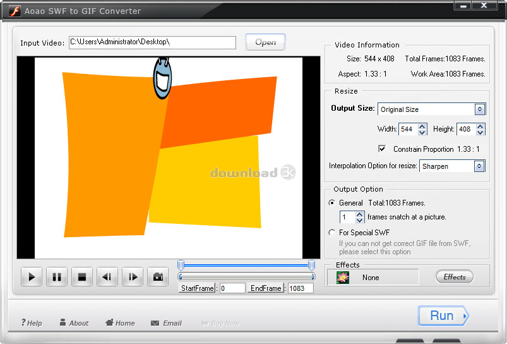Viewport: 507px width, 344px height.
Task: Click the playback progress bar
Action: point(246,276)
